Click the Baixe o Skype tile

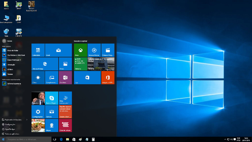click(52, 98)
